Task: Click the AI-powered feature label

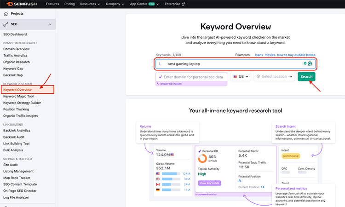Action: coord(169,84)
